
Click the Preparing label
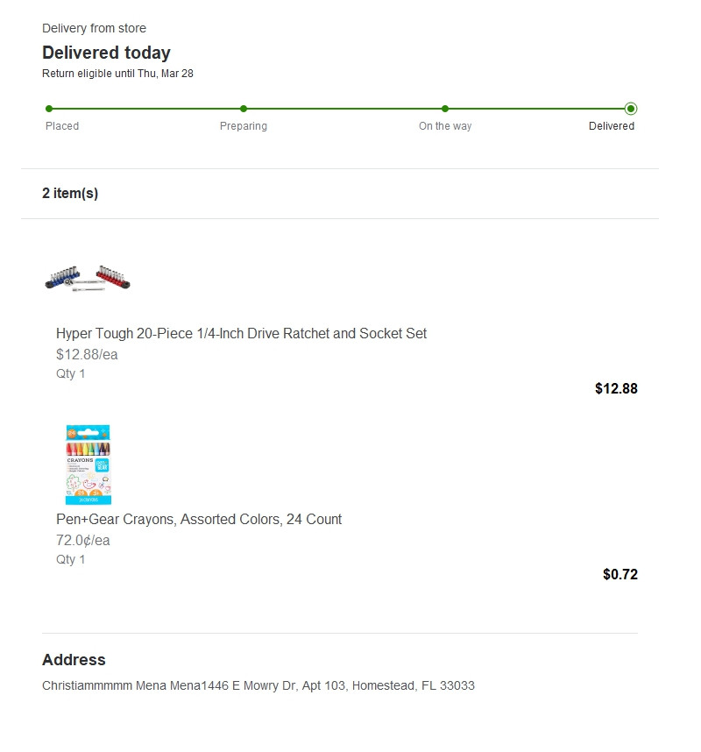244,126
